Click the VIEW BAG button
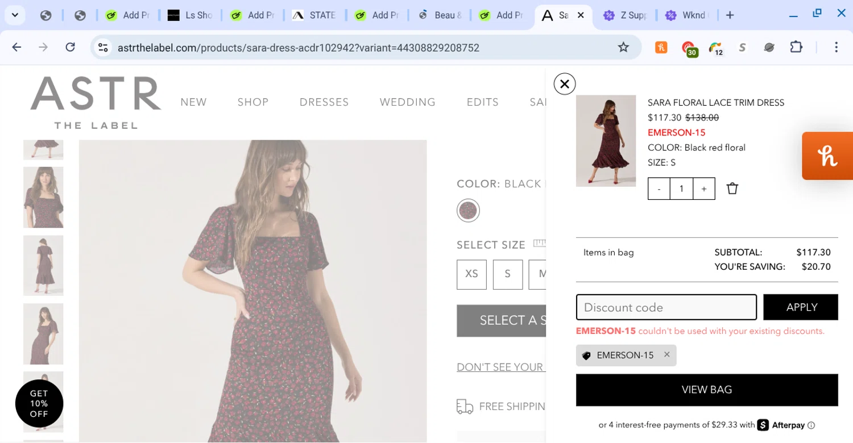853x443 pixels. (x=707, y=390)
